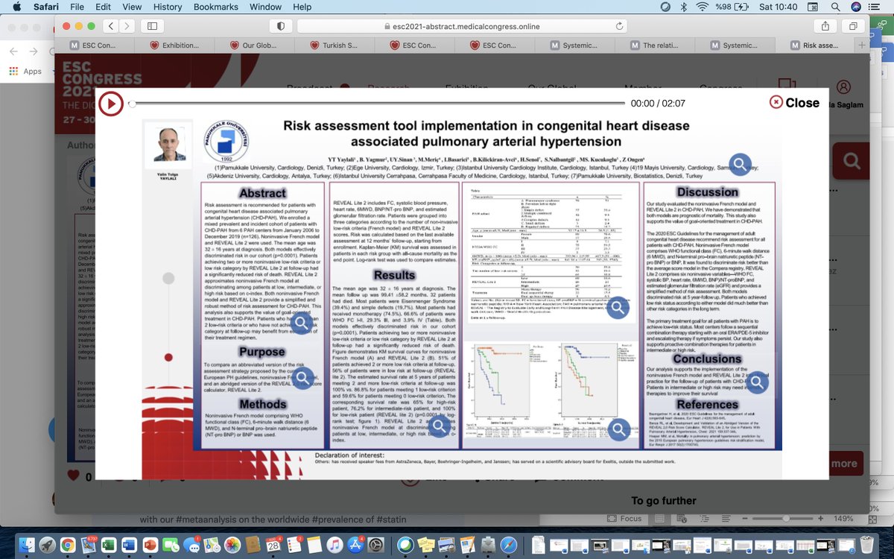Image resolution: width=894 pixels, height=559 pixels.
Task: Open PowerPoint from the Dock
Action: coord(152,544)
